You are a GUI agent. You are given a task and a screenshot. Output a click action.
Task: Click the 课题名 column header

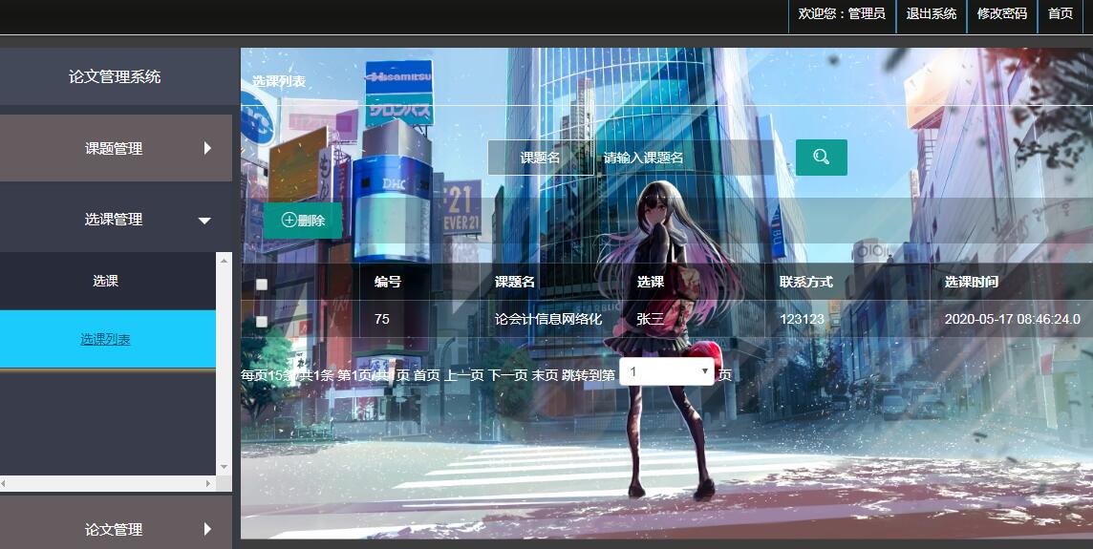click(515, 282)
